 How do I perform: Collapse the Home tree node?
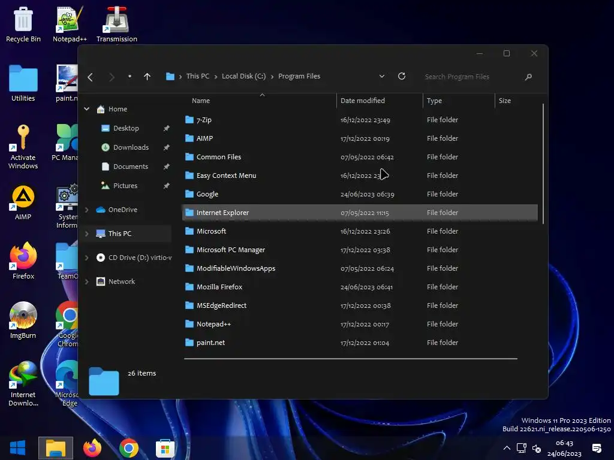(87, 109)
